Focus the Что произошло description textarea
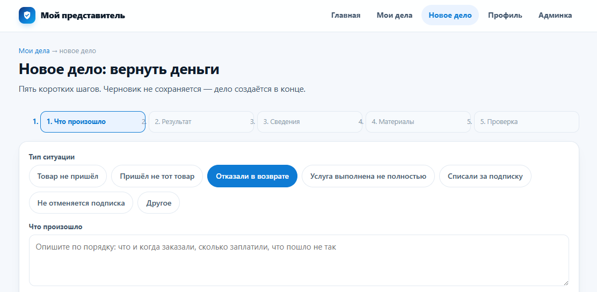Image resolution: width=597 pixels, height=292 pixels. click(299, 260)
